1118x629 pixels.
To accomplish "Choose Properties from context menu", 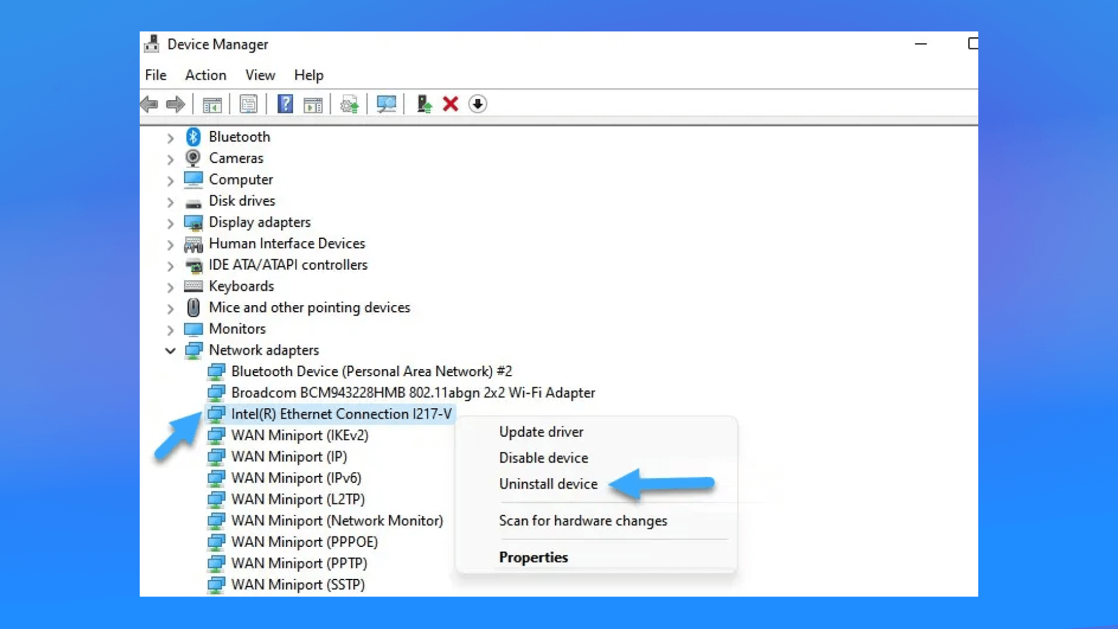I will pos(533,557).
